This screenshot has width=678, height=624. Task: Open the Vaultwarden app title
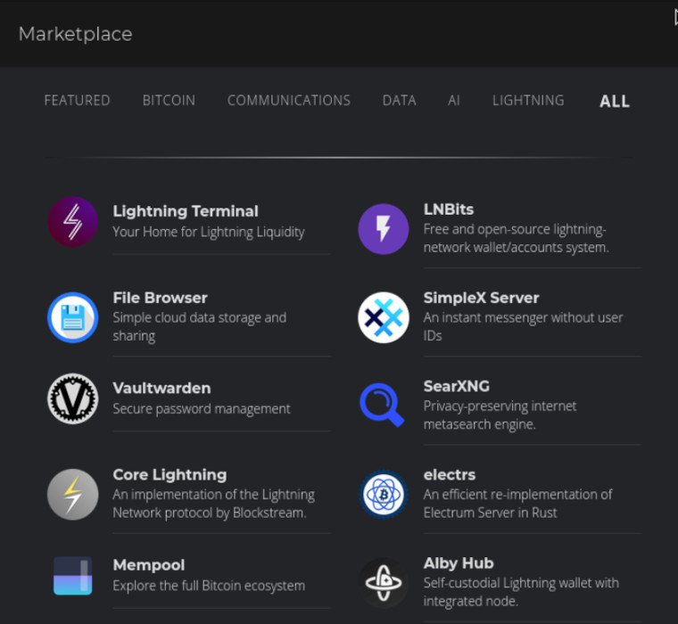click(161, 388)
